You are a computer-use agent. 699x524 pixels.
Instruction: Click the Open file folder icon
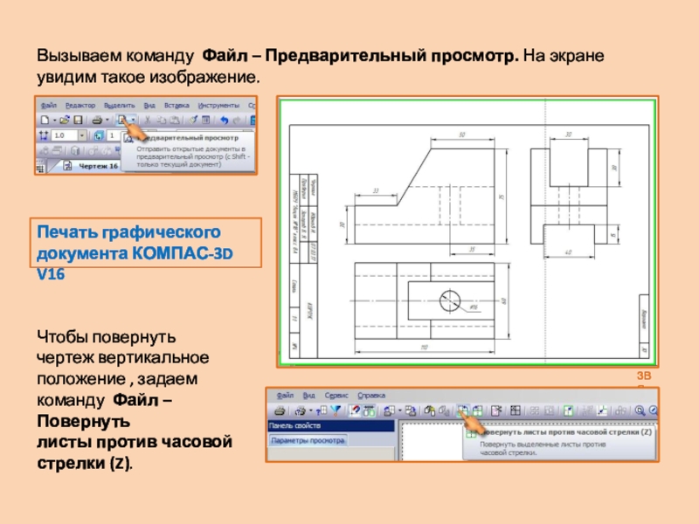pyautogui.click(x=65, y=120)
